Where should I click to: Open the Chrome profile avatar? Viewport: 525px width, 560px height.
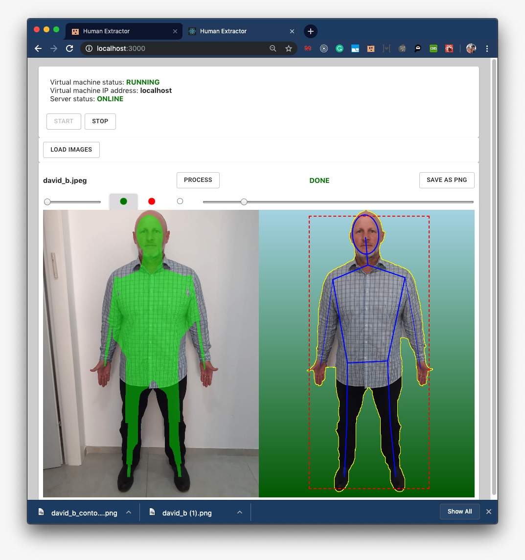pyautogui.click(x=471, y=48)
